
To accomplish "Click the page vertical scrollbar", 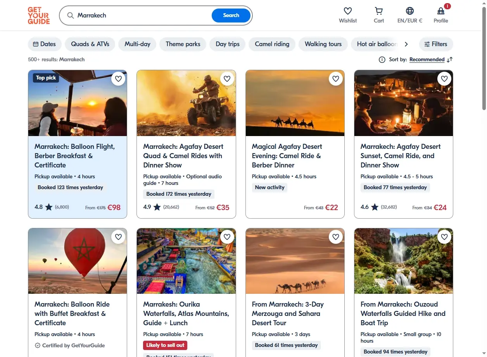I will tap(484, 58).
